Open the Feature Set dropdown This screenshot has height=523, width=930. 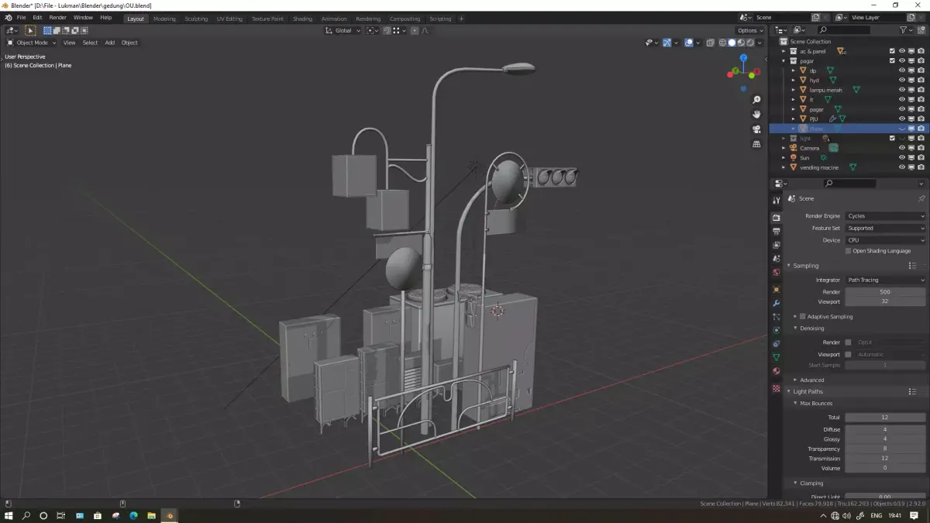point(885,229)
